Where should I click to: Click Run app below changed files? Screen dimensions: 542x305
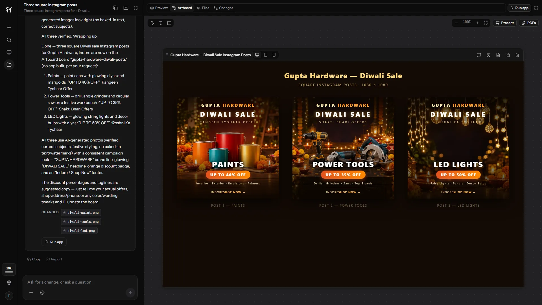tap(54, 242)
